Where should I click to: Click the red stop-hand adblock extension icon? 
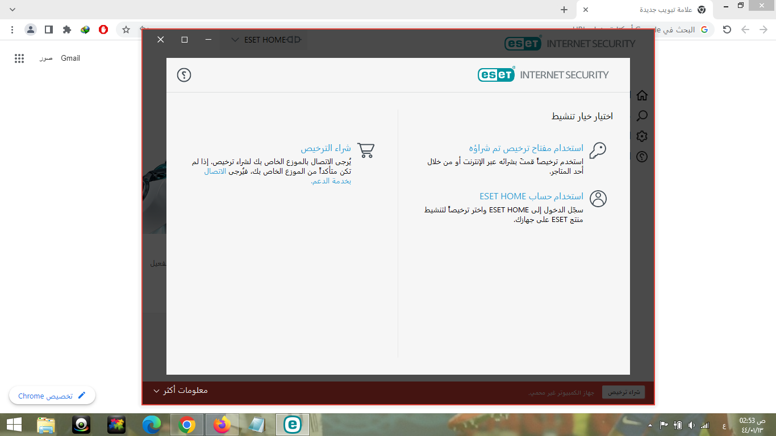[103, 30]
